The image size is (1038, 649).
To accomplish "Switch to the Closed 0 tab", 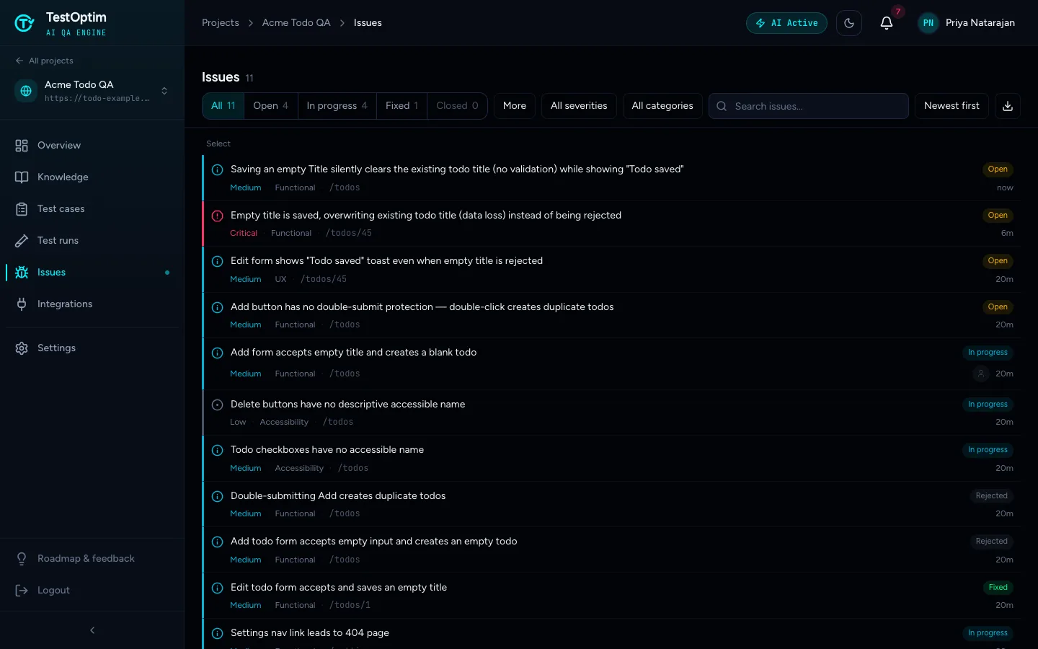I will (457, 106).
